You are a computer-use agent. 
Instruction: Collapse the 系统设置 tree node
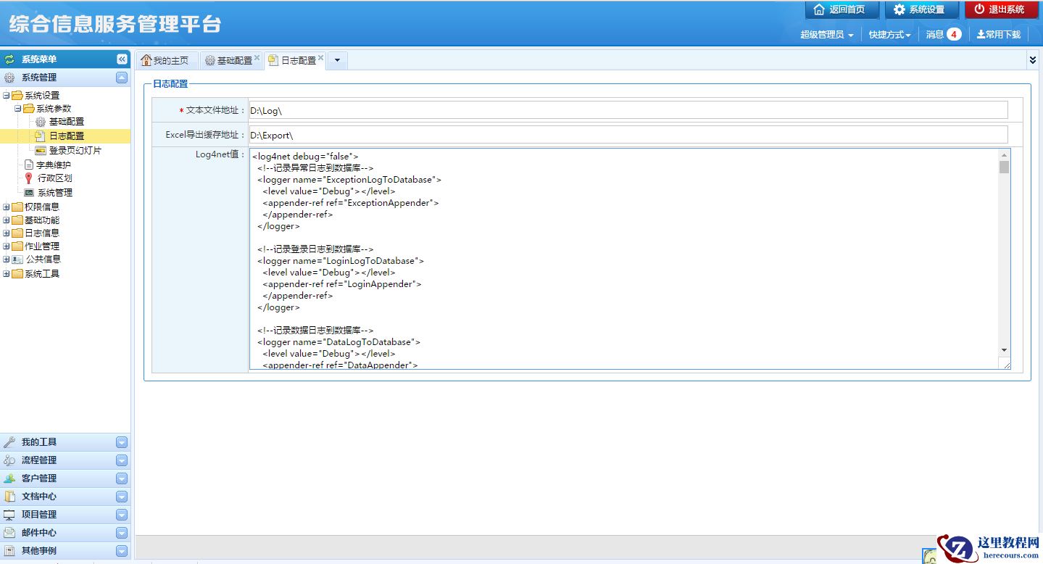pos(7,96)
